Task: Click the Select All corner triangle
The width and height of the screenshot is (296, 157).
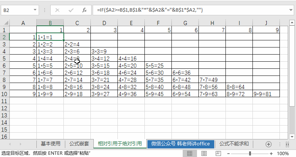Action: click(x=5, y=23)
